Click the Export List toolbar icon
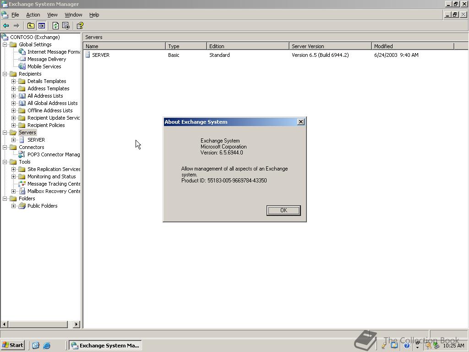The height and width of the screenshot is (352, 469). 66,26
